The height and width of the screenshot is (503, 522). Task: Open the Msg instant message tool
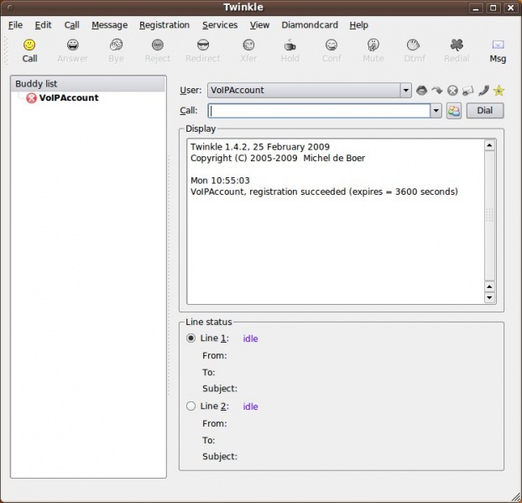[498, 50]
